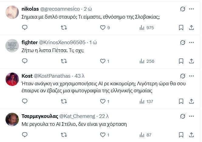
Task: Like Kost's reply about AI
Action: point(103,101)
